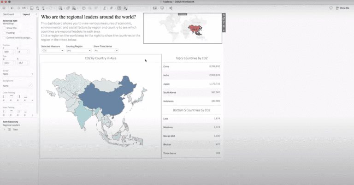Click the Macao SAR row
Viewport: 354px width, 185px height.
click(x=191, y=136)
